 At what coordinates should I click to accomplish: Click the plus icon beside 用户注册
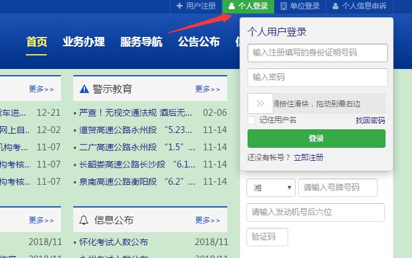click(x=179, y=6)
